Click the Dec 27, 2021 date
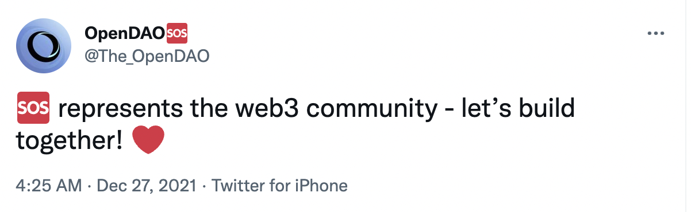691x212 pixels. tap(147, 186)
